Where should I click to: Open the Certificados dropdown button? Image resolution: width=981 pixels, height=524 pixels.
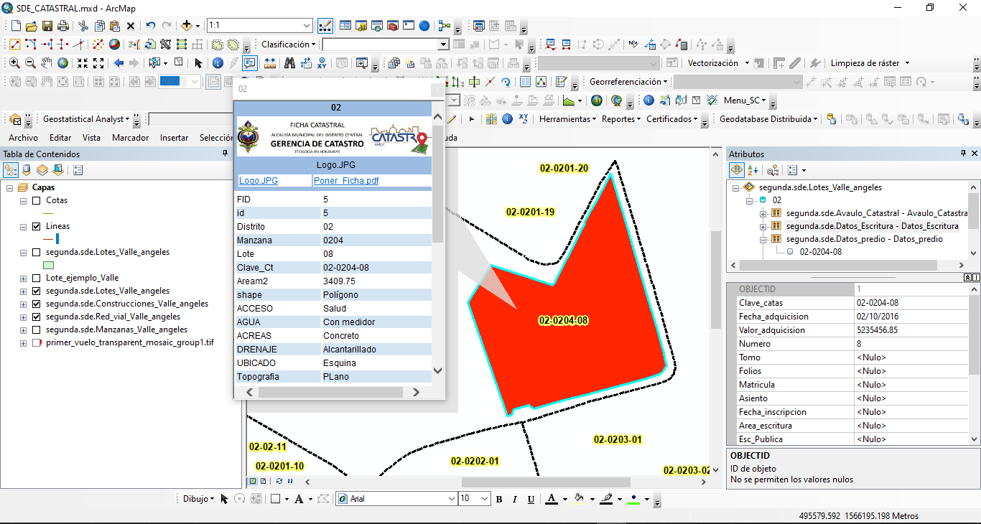pos(672,119)
